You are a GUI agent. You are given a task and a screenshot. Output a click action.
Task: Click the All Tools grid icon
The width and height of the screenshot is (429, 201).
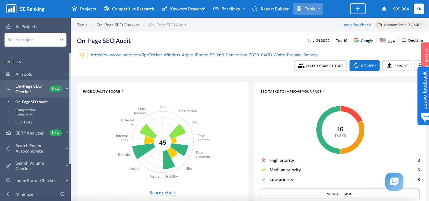[8, 74]
